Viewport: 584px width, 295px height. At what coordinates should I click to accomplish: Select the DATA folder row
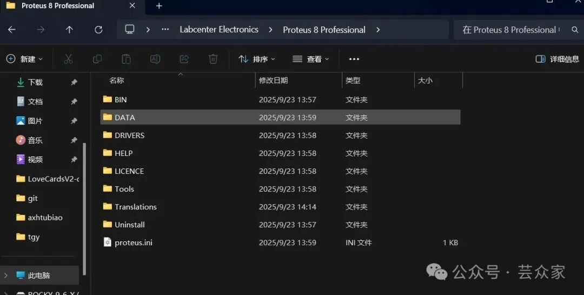281,117
